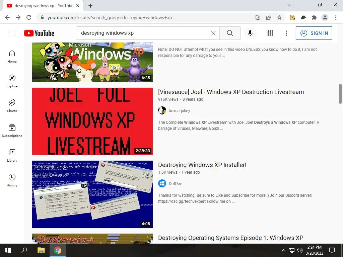Click 'The Complete Windows XP Livestream' description
The width and height of the screenshot is (343, 257).
238,125
